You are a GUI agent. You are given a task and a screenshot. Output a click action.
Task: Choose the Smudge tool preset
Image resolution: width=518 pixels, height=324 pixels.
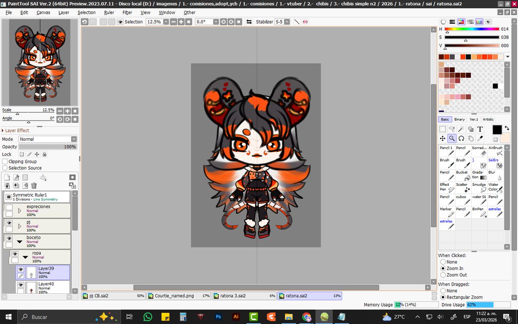pyautogui.click(x=479, y=187)
